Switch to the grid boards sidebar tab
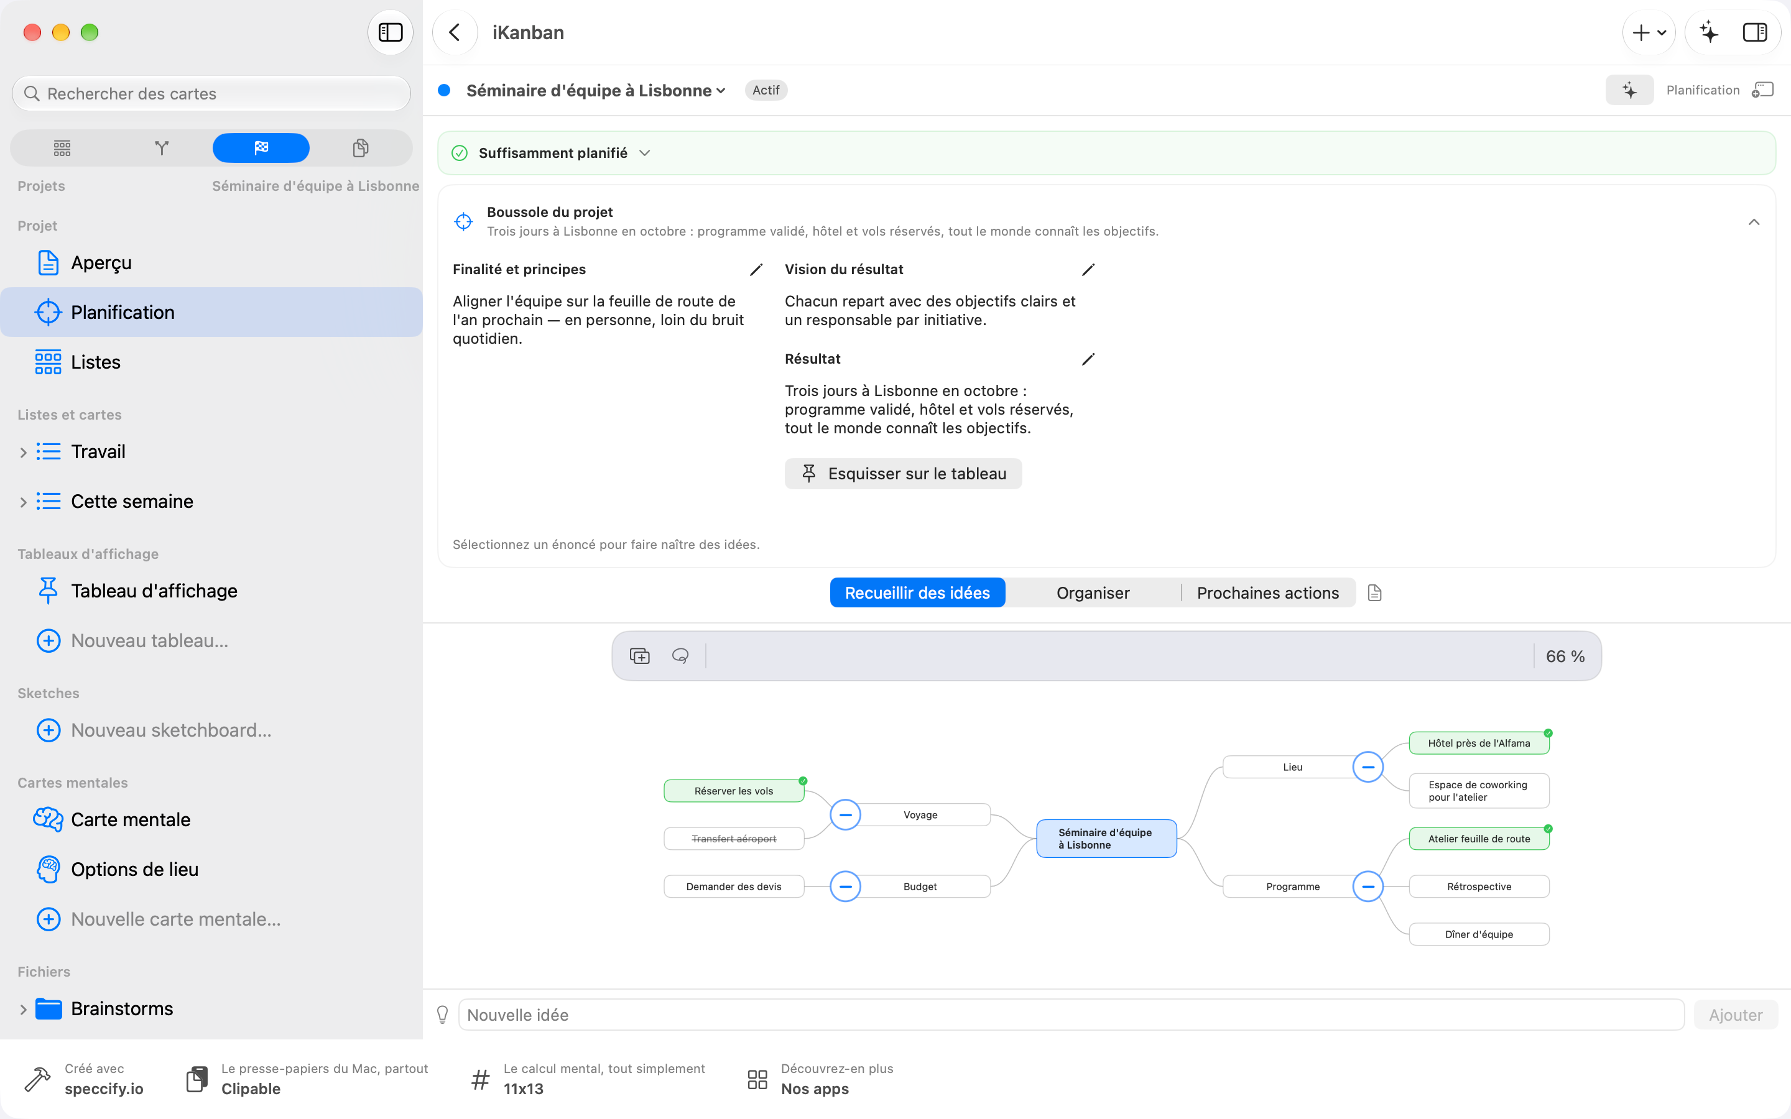The width and height of the screenshot is (1791, 1119). (x=62, y=148)
